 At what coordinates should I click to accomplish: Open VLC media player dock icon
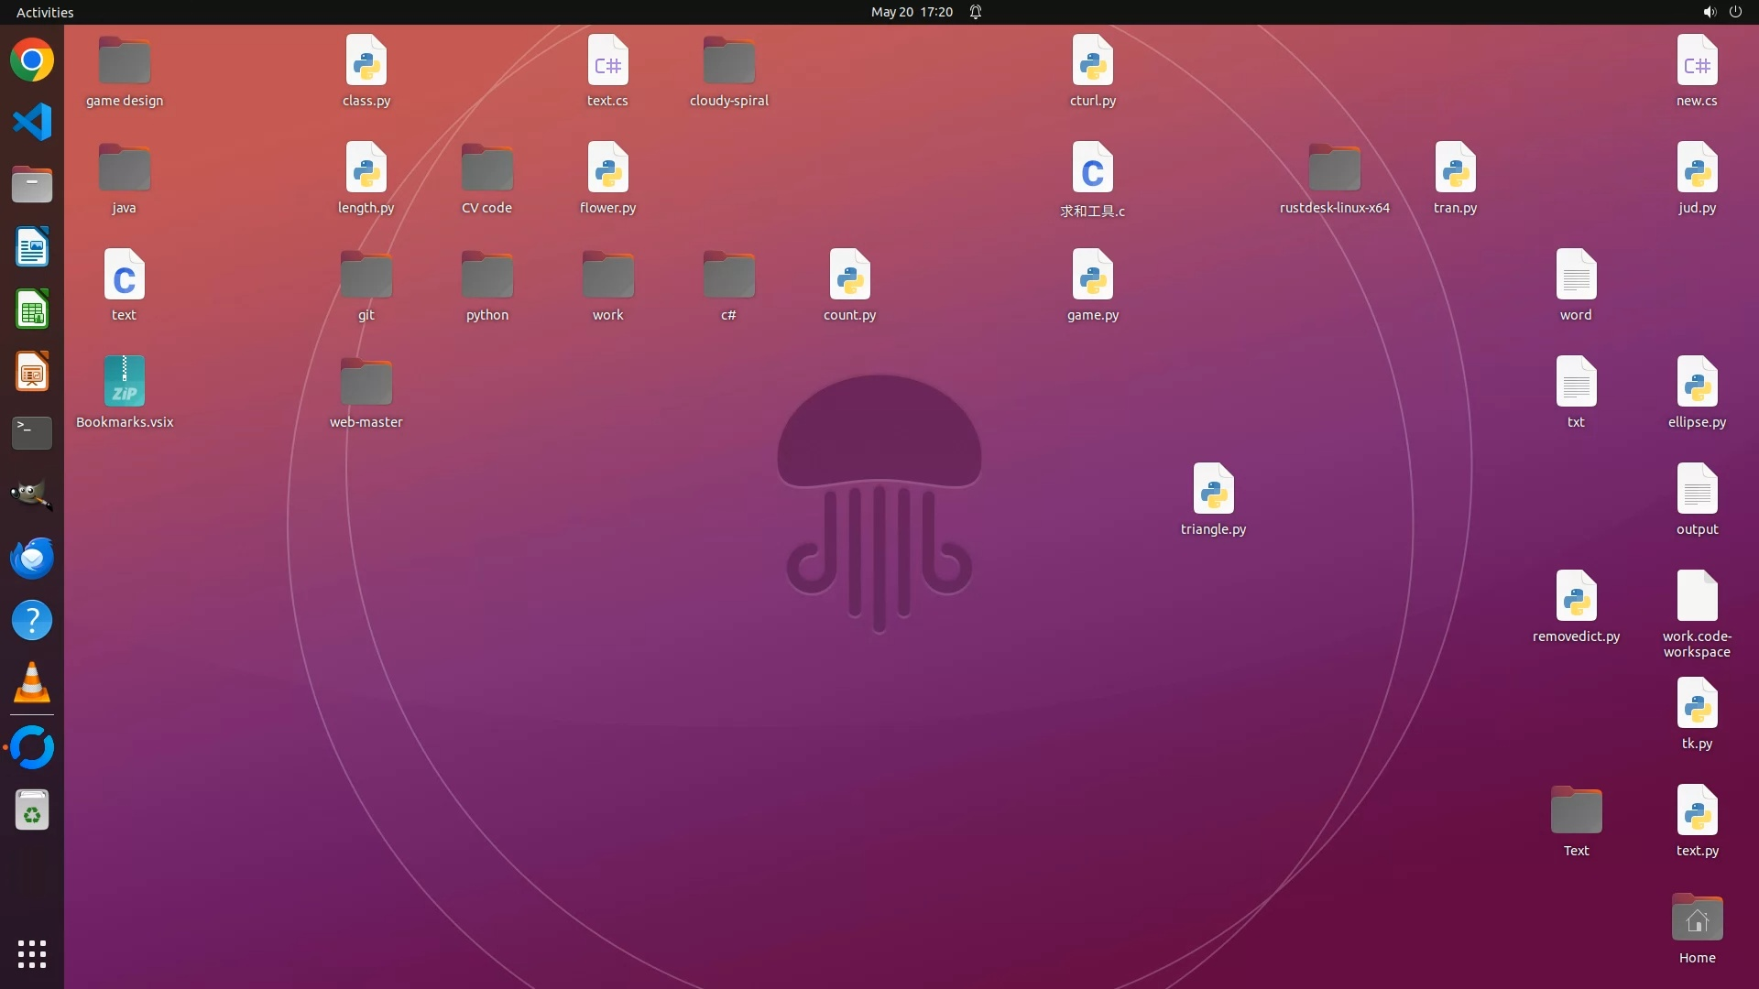32,682
